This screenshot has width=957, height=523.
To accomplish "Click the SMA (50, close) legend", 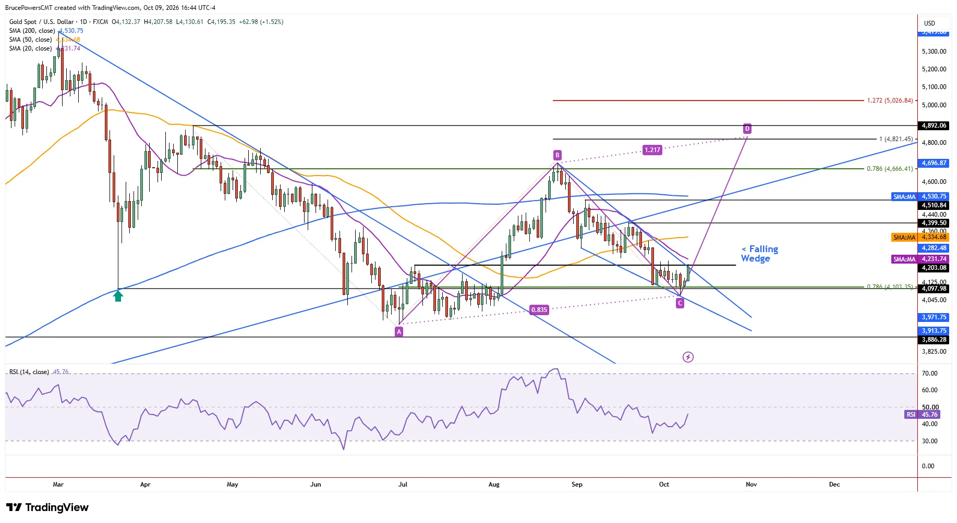I will tap(44, 40).
